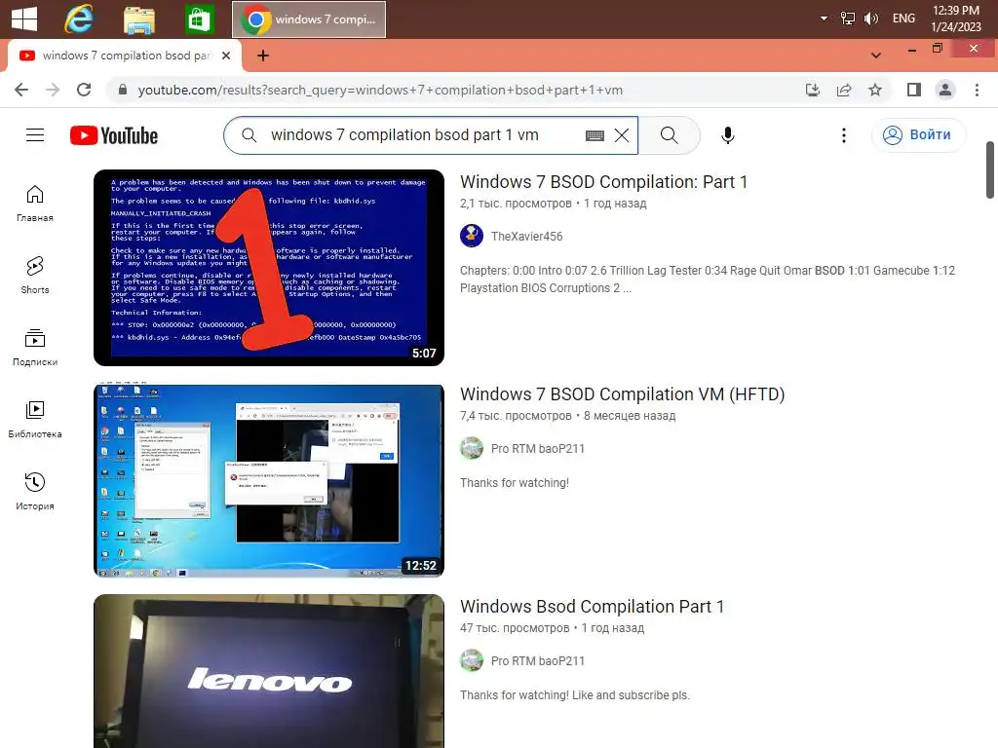
Task: Install the page as an app icon
Action: pos(813,90)
